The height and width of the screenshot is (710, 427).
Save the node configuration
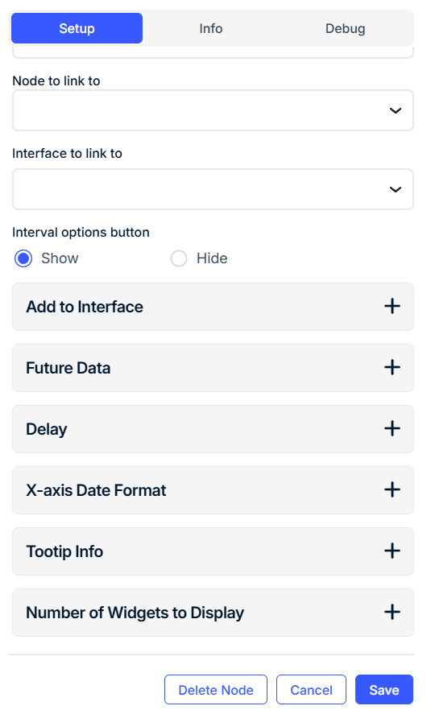(x=384, y=690)
